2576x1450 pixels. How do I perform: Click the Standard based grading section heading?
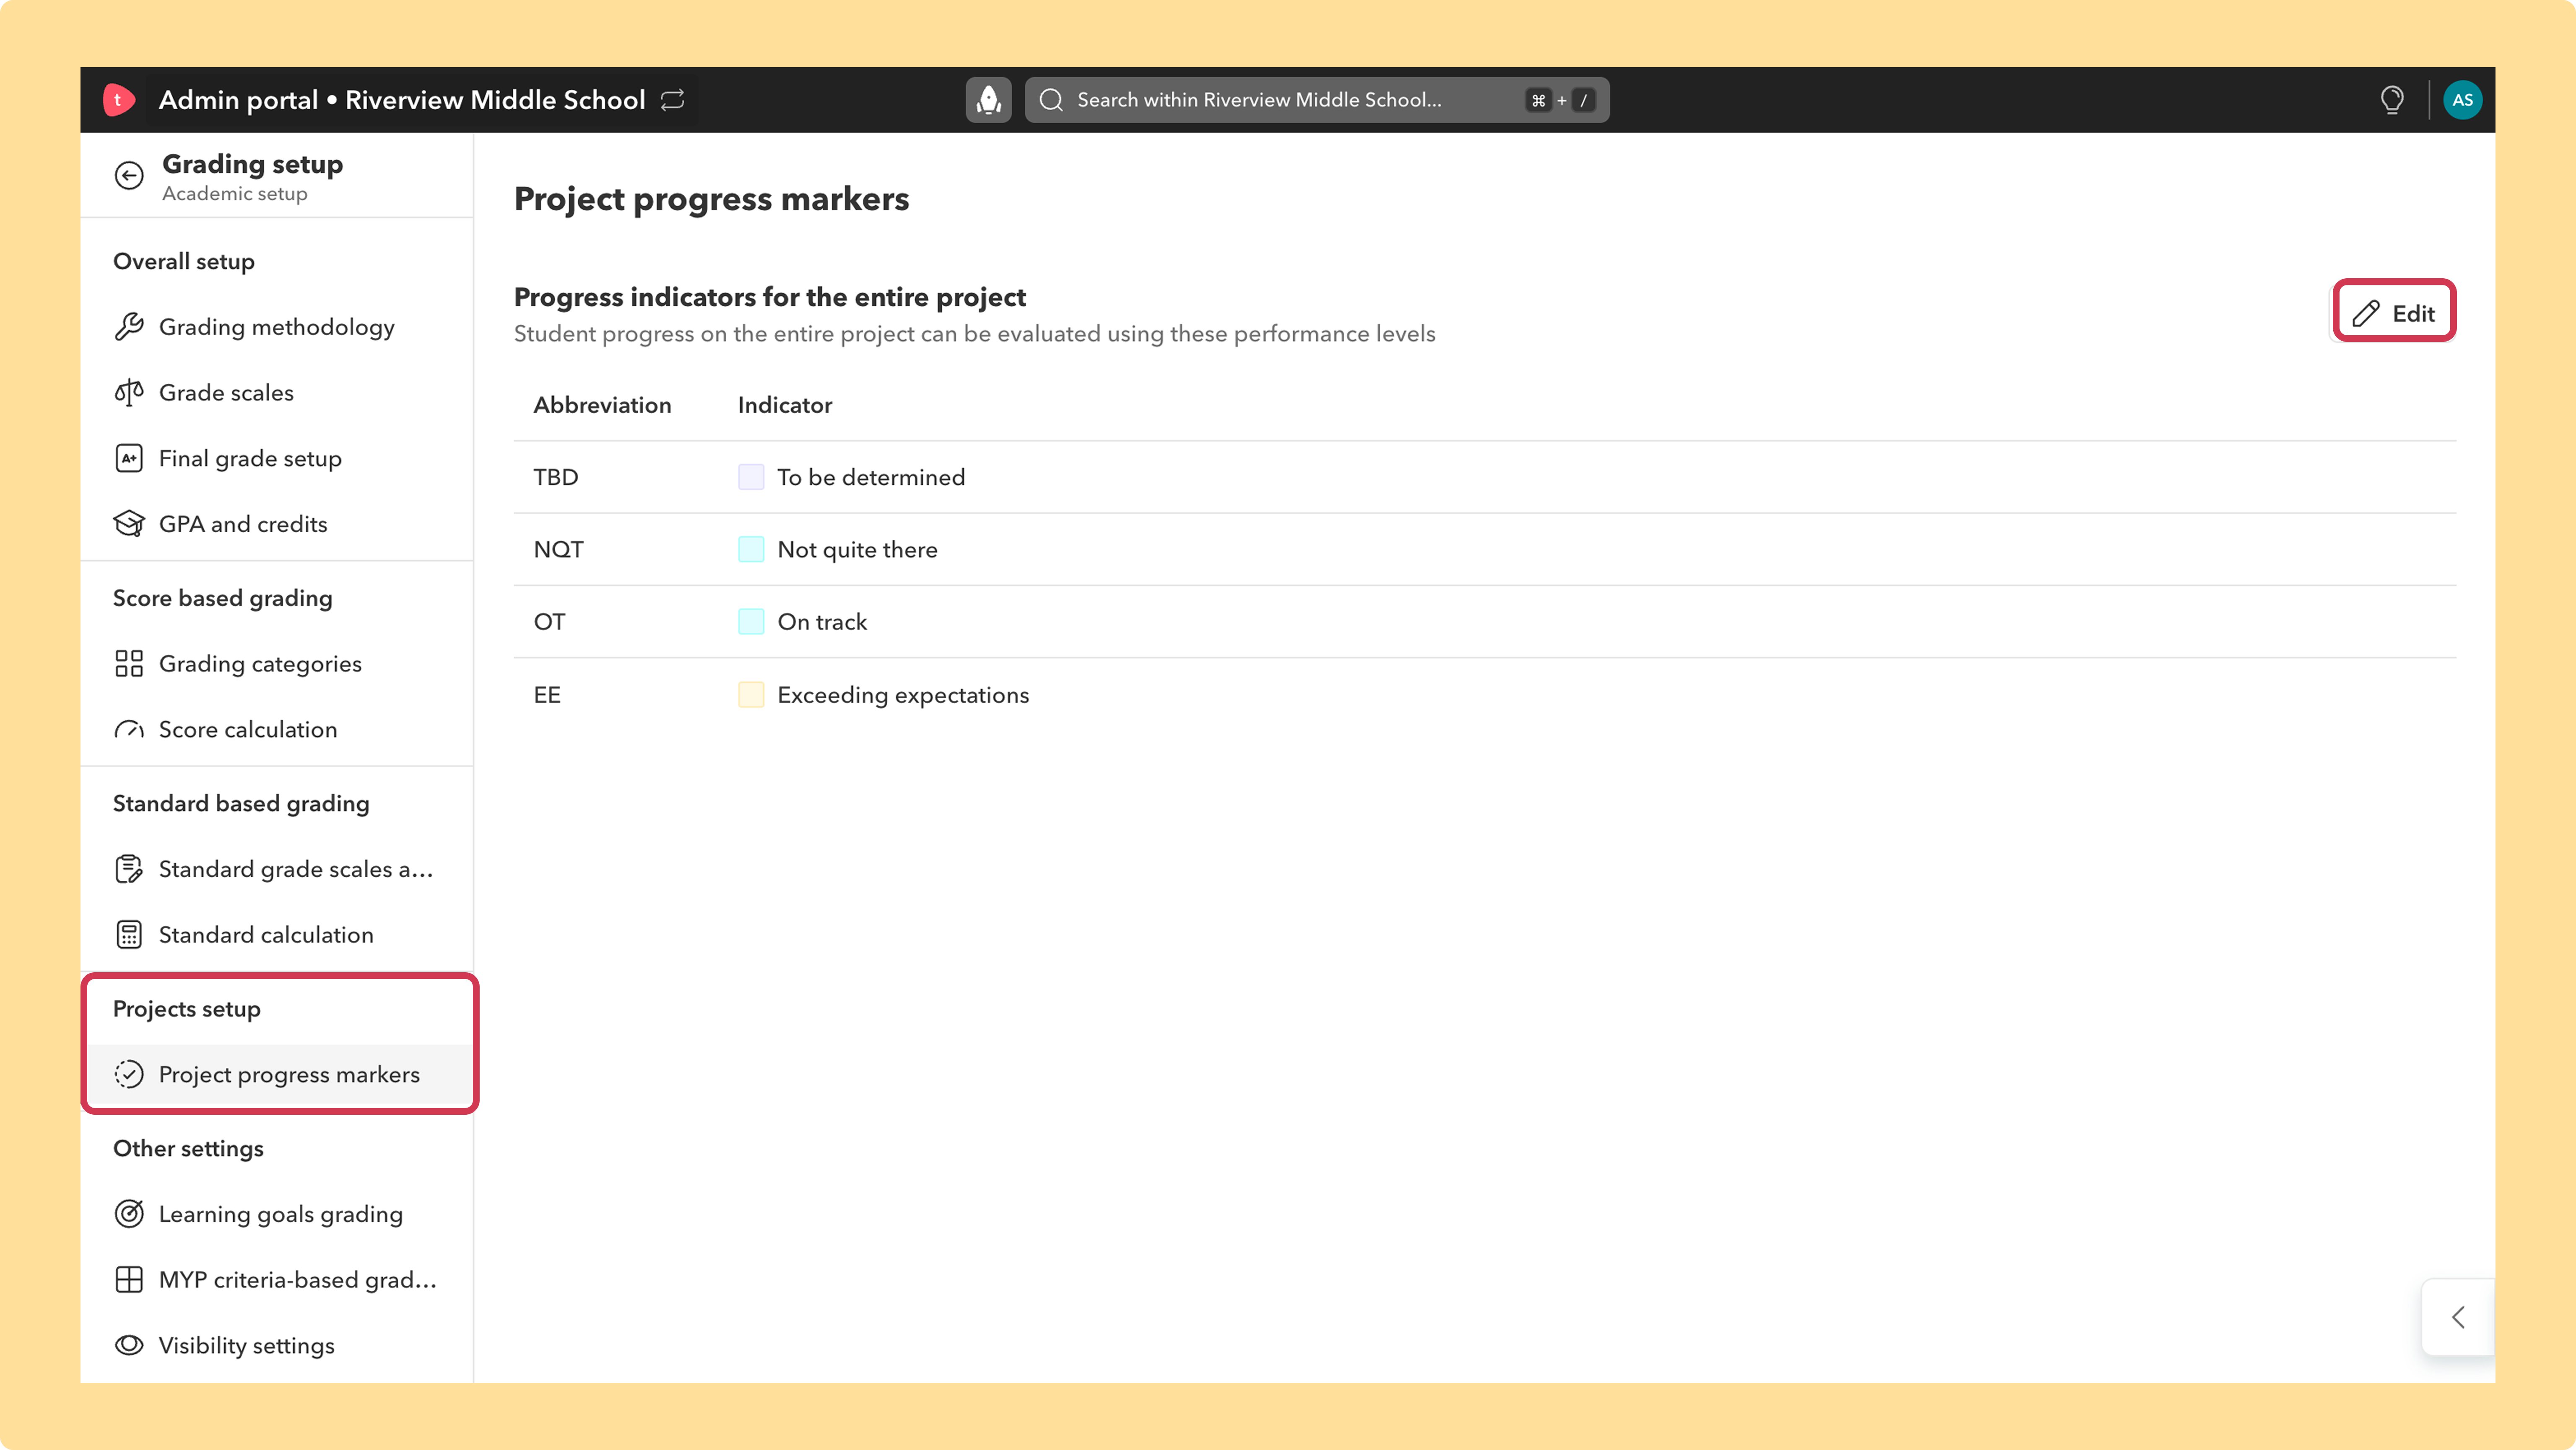[x=241, y=803]
